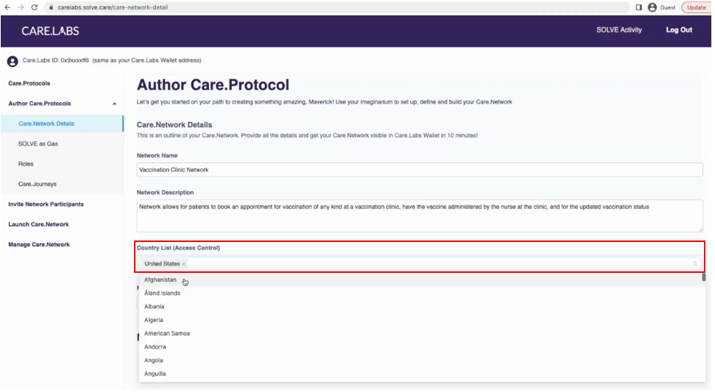The width and height of the screenshot is (715, 392).
Task: Click the search icon in Country List field
Action: (695, 263)
